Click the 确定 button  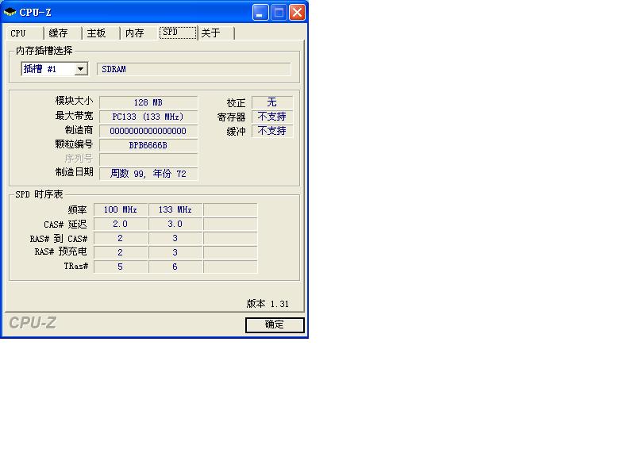click(x=275, y=324)
